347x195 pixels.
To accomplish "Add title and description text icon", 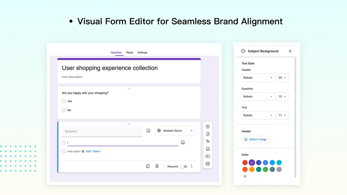I will (208, 141).
